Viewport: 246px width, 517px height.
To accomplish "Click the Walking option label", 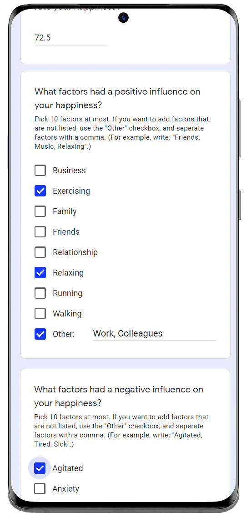I will click(x=67, y=314).
